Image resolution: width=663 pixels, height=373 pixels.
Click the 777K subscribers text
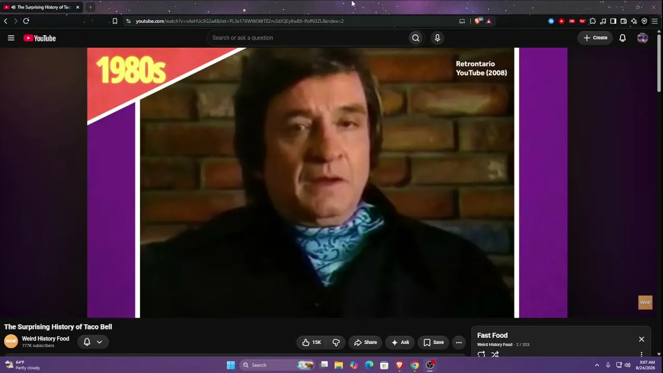[x=38, y=346]
